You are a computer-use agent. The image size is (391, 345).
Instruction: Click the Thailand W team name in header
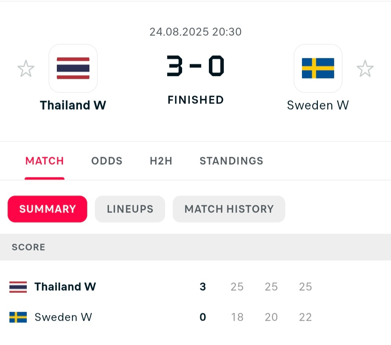click(73, 105)
